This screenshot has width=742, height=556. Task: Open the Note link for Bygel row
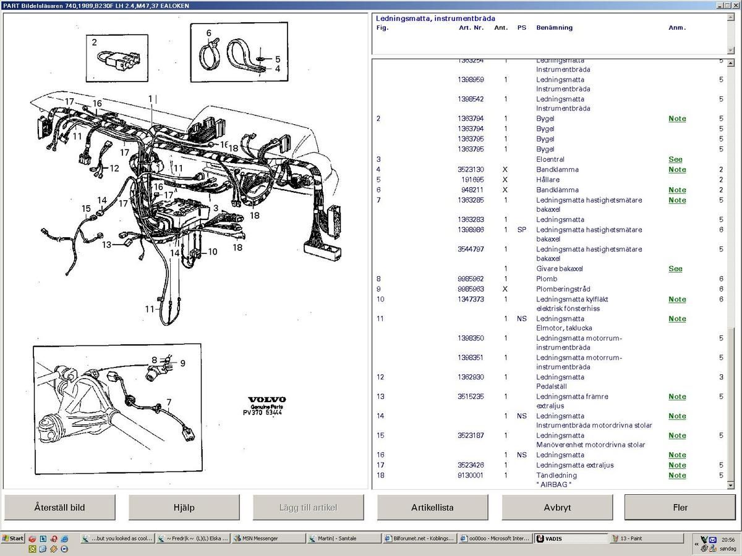coord(677,119)
